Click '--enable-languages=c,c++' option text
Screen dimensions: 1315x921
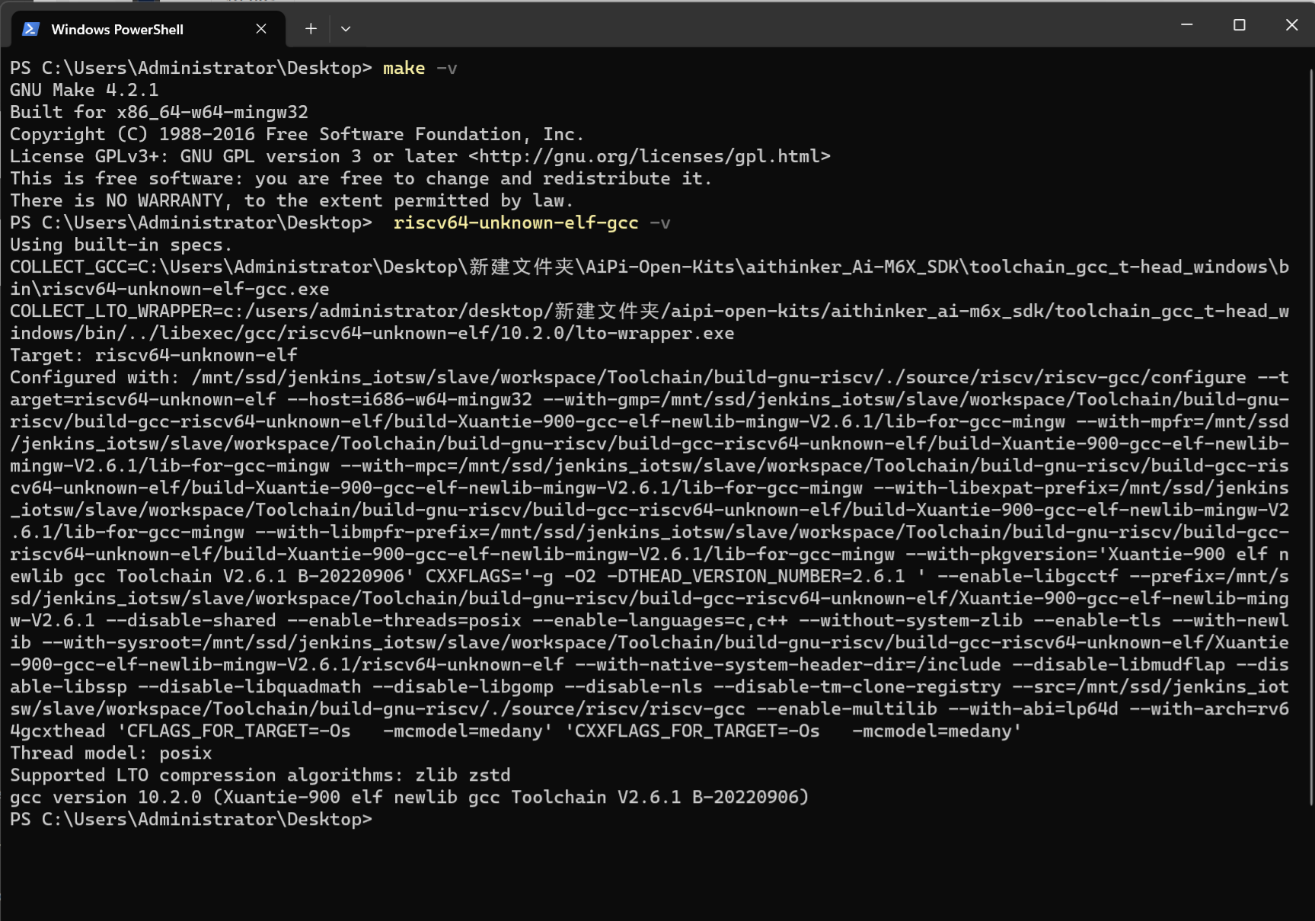pos(660,621)
